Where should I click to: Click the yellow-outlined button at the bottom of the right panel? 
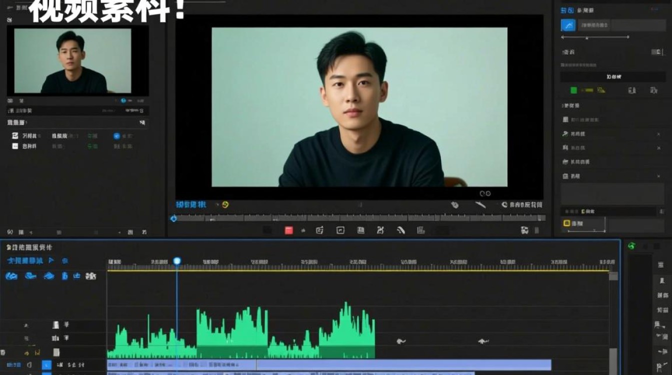click(583, 223)
